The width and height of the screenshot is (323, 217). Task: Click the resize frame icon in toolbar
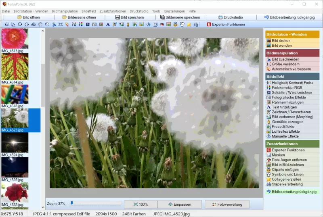pyautogui.click(x=60, y=25)
